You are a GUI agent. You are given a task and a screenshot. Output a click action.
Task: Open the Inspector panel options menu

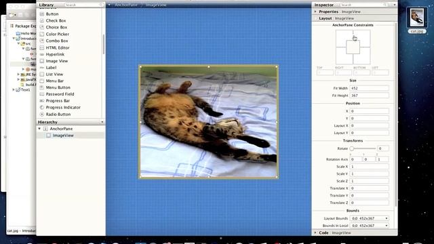(x=395, y=5)
